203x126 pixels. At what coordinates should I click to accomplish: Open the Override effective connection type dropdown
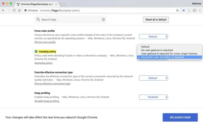153,78
